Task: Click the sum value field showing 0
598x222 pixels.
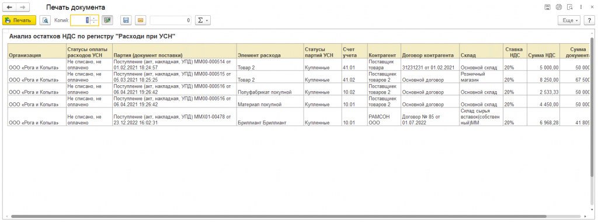Action: point(171,20)
